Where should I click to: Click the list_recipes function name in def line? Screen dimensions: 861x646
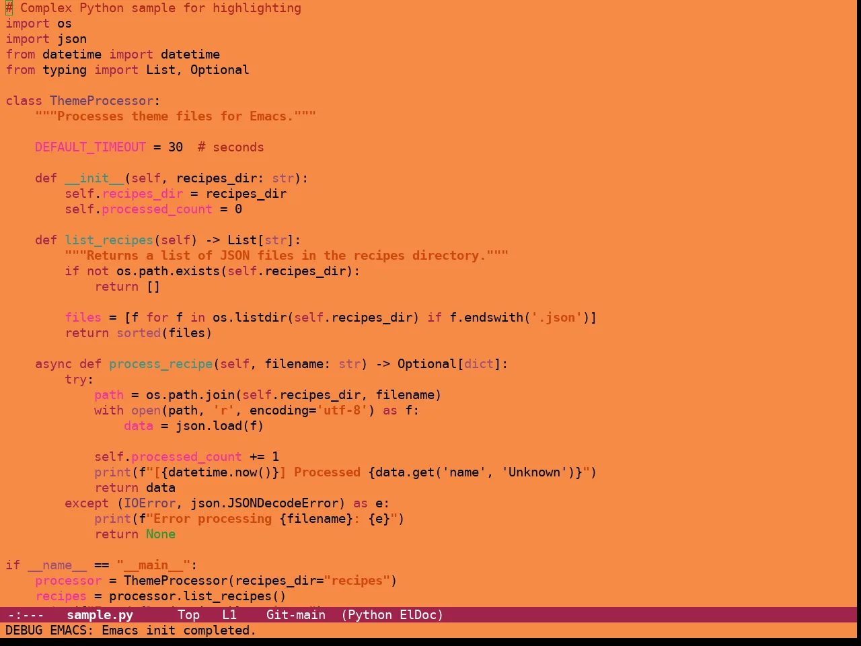click(109, 240)
